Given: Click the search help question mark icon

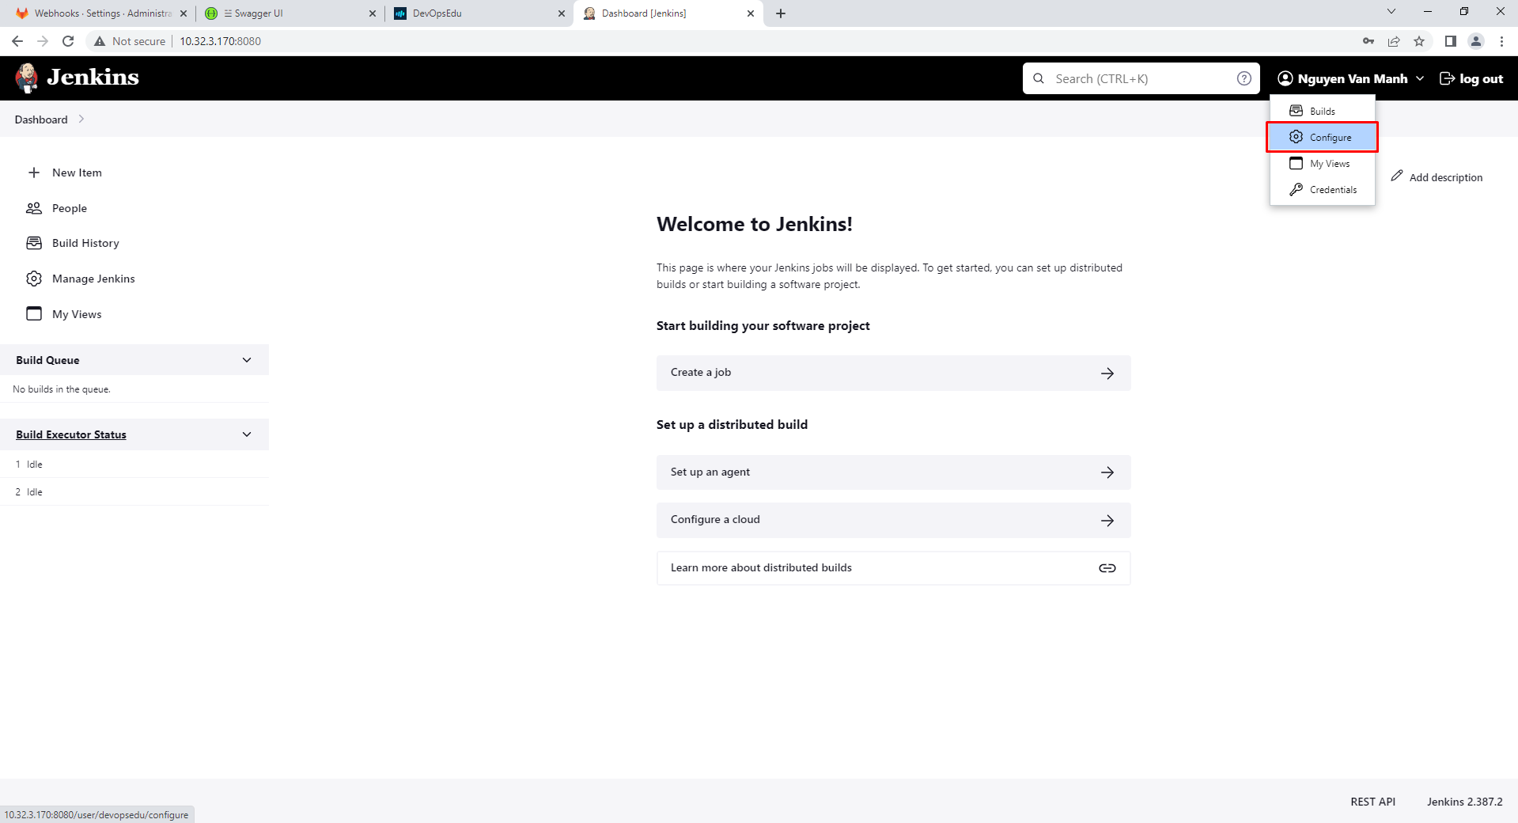Looking at the screenshot, I should 1244,78.
